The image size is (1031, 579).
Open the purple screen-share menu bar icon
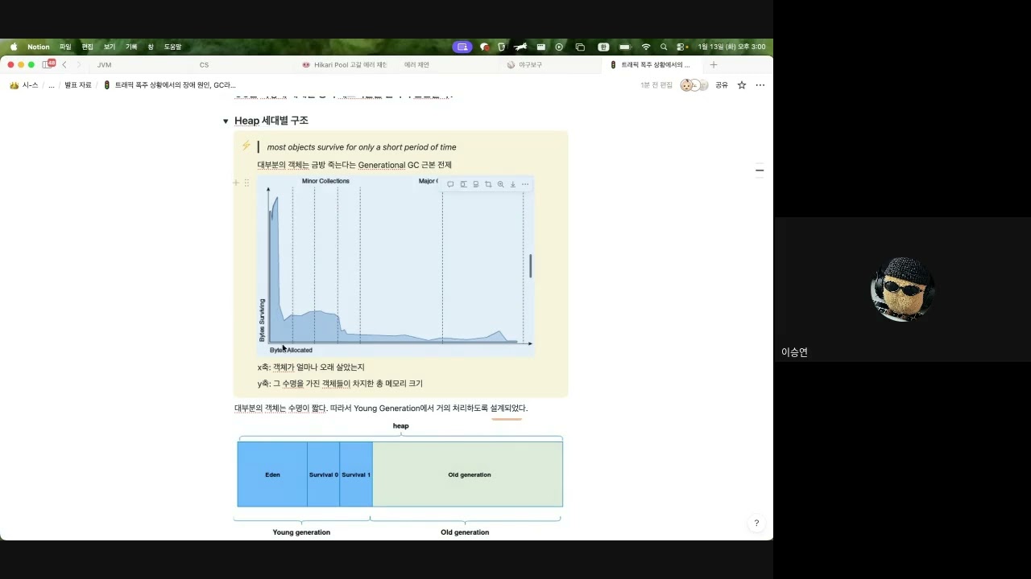(x=462, y=47)
